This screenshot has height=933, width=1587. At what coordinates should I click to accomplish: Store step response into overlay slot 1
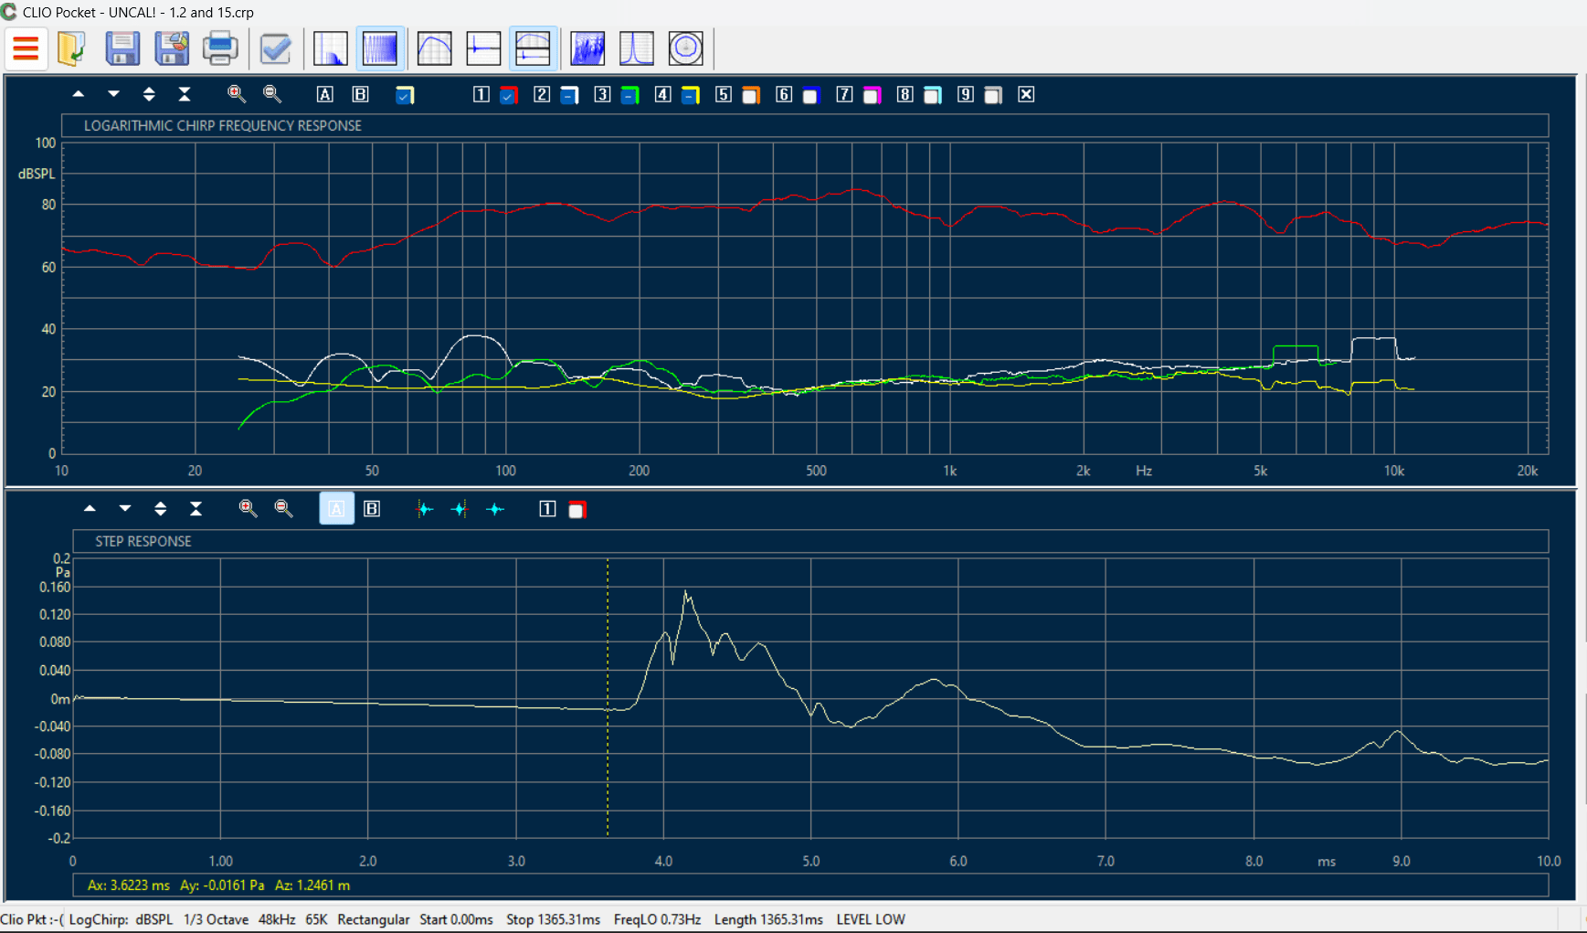click(x=547, y=509)
